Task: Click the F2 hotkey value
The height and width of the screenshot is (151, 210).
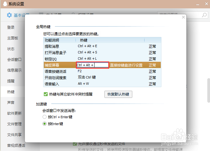Action: coord(79,71)
